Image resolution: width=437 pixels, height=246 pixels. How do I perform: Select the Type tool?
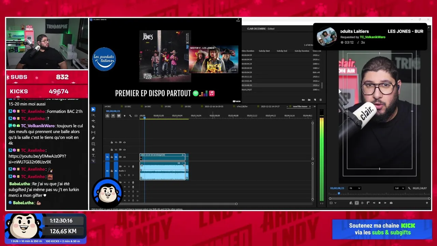pos(94,155)
